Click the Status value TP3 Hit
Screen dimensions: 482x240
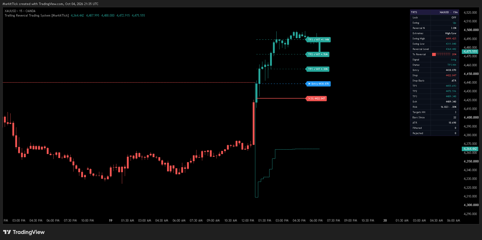coord(452,65)
